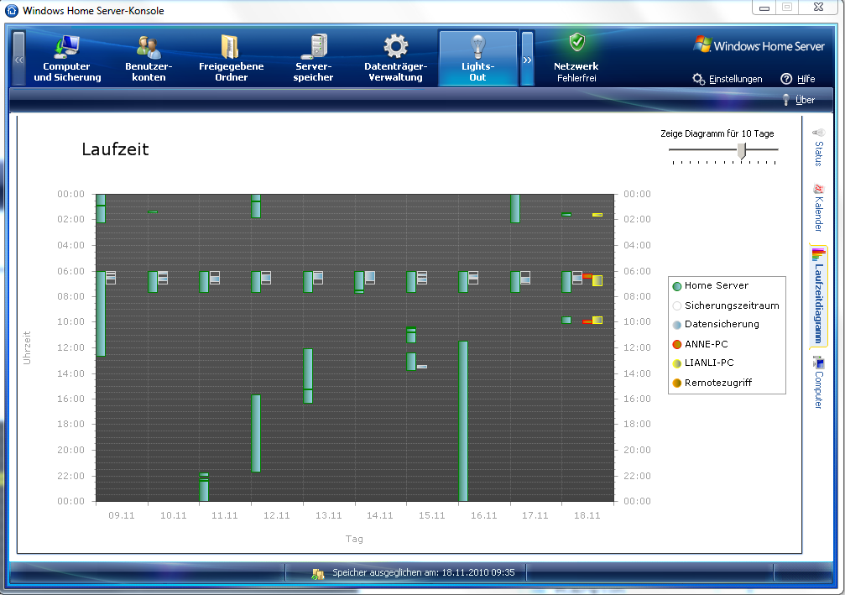Click long green bar on 09.11

coord(101,314)
